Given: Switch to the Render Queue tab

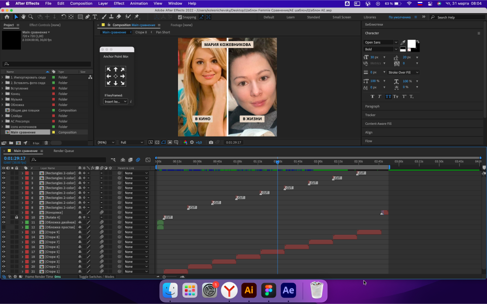Looking at the screenshot, I should (64, 151).
